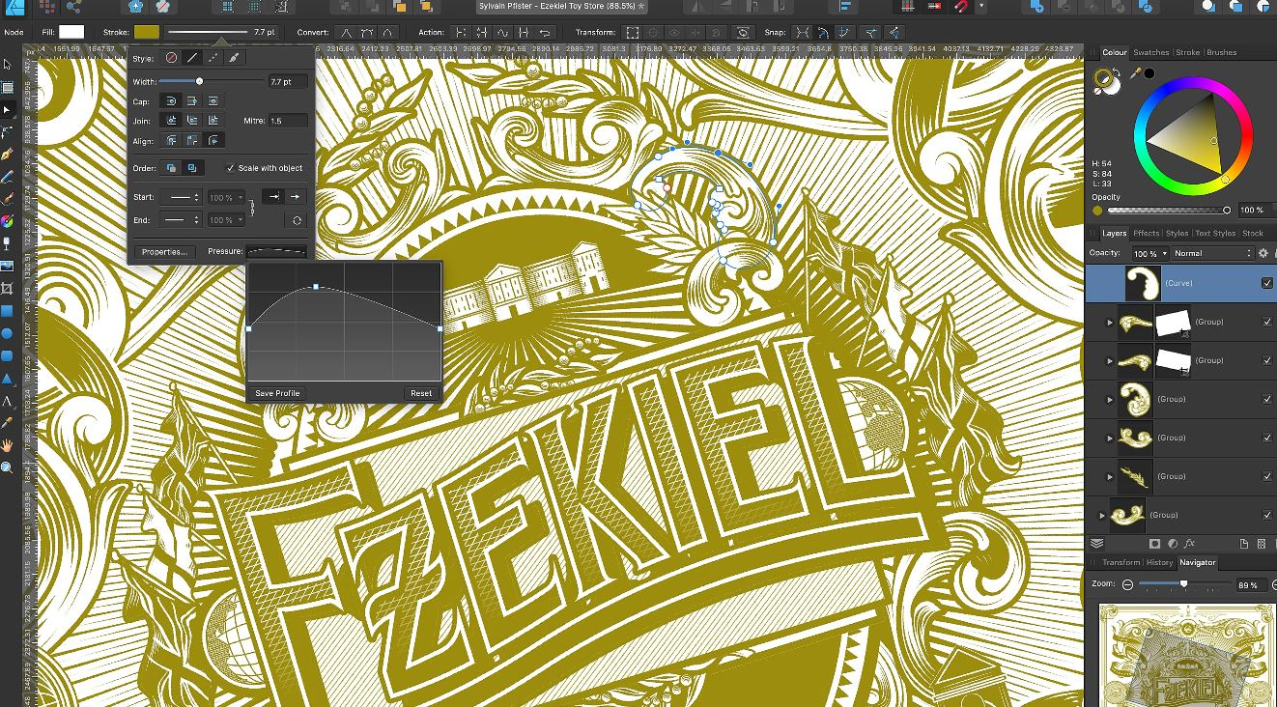
Task: Open the layer blend options gear icon
Action: [x=1263, y=253]
